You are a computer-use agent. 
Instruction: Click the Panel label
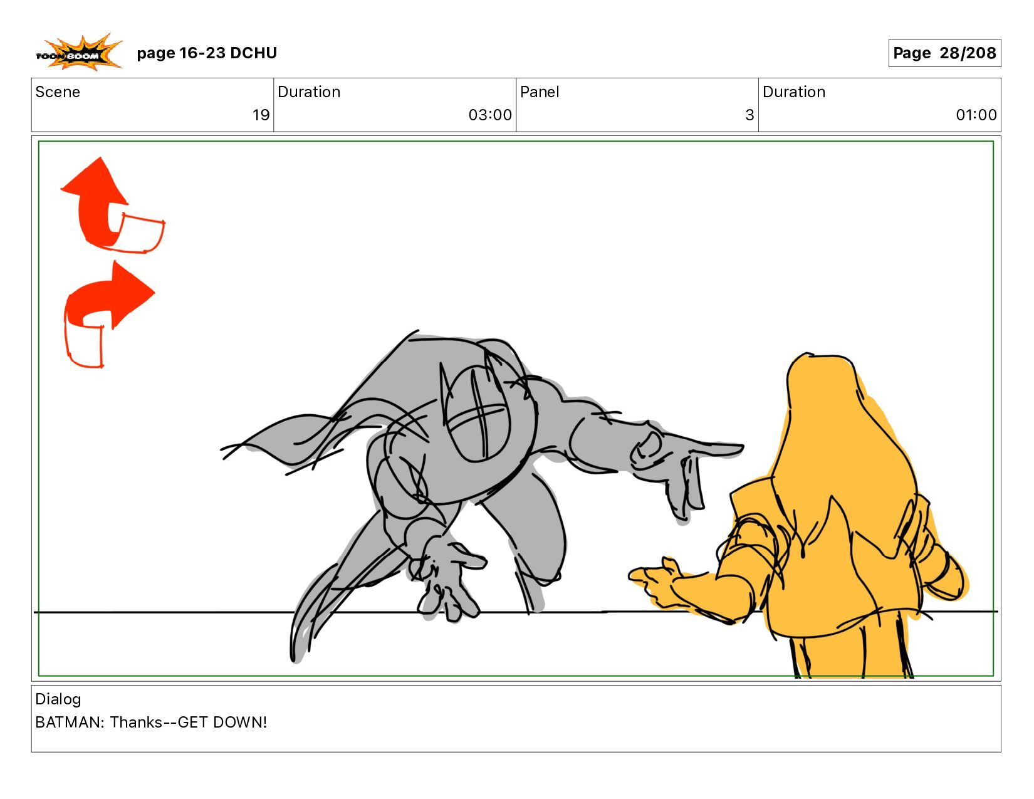pos(540,92)
